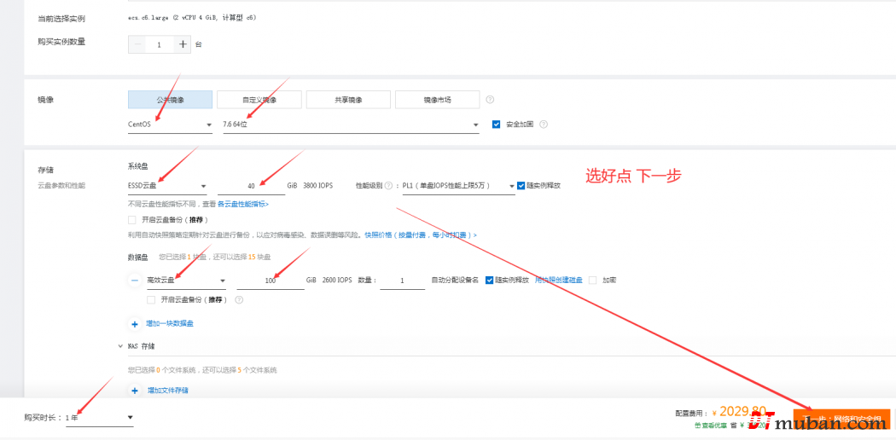Increase instance quantity with plus button
Viewport: 896px width, 440px height.
[182, 44]
